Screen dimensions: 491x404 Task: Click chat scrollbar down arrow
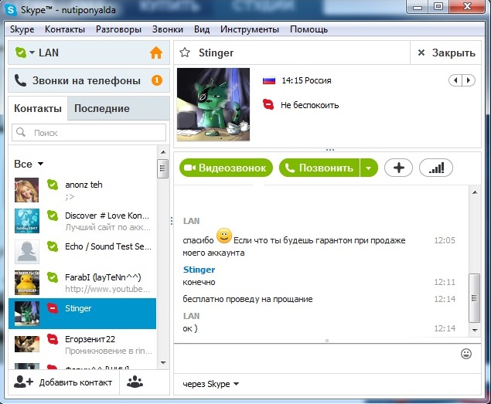point(475,330)
